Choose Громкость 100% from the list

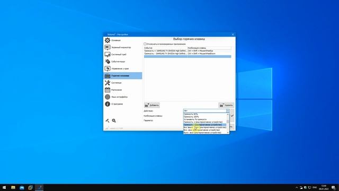(205, 117)
